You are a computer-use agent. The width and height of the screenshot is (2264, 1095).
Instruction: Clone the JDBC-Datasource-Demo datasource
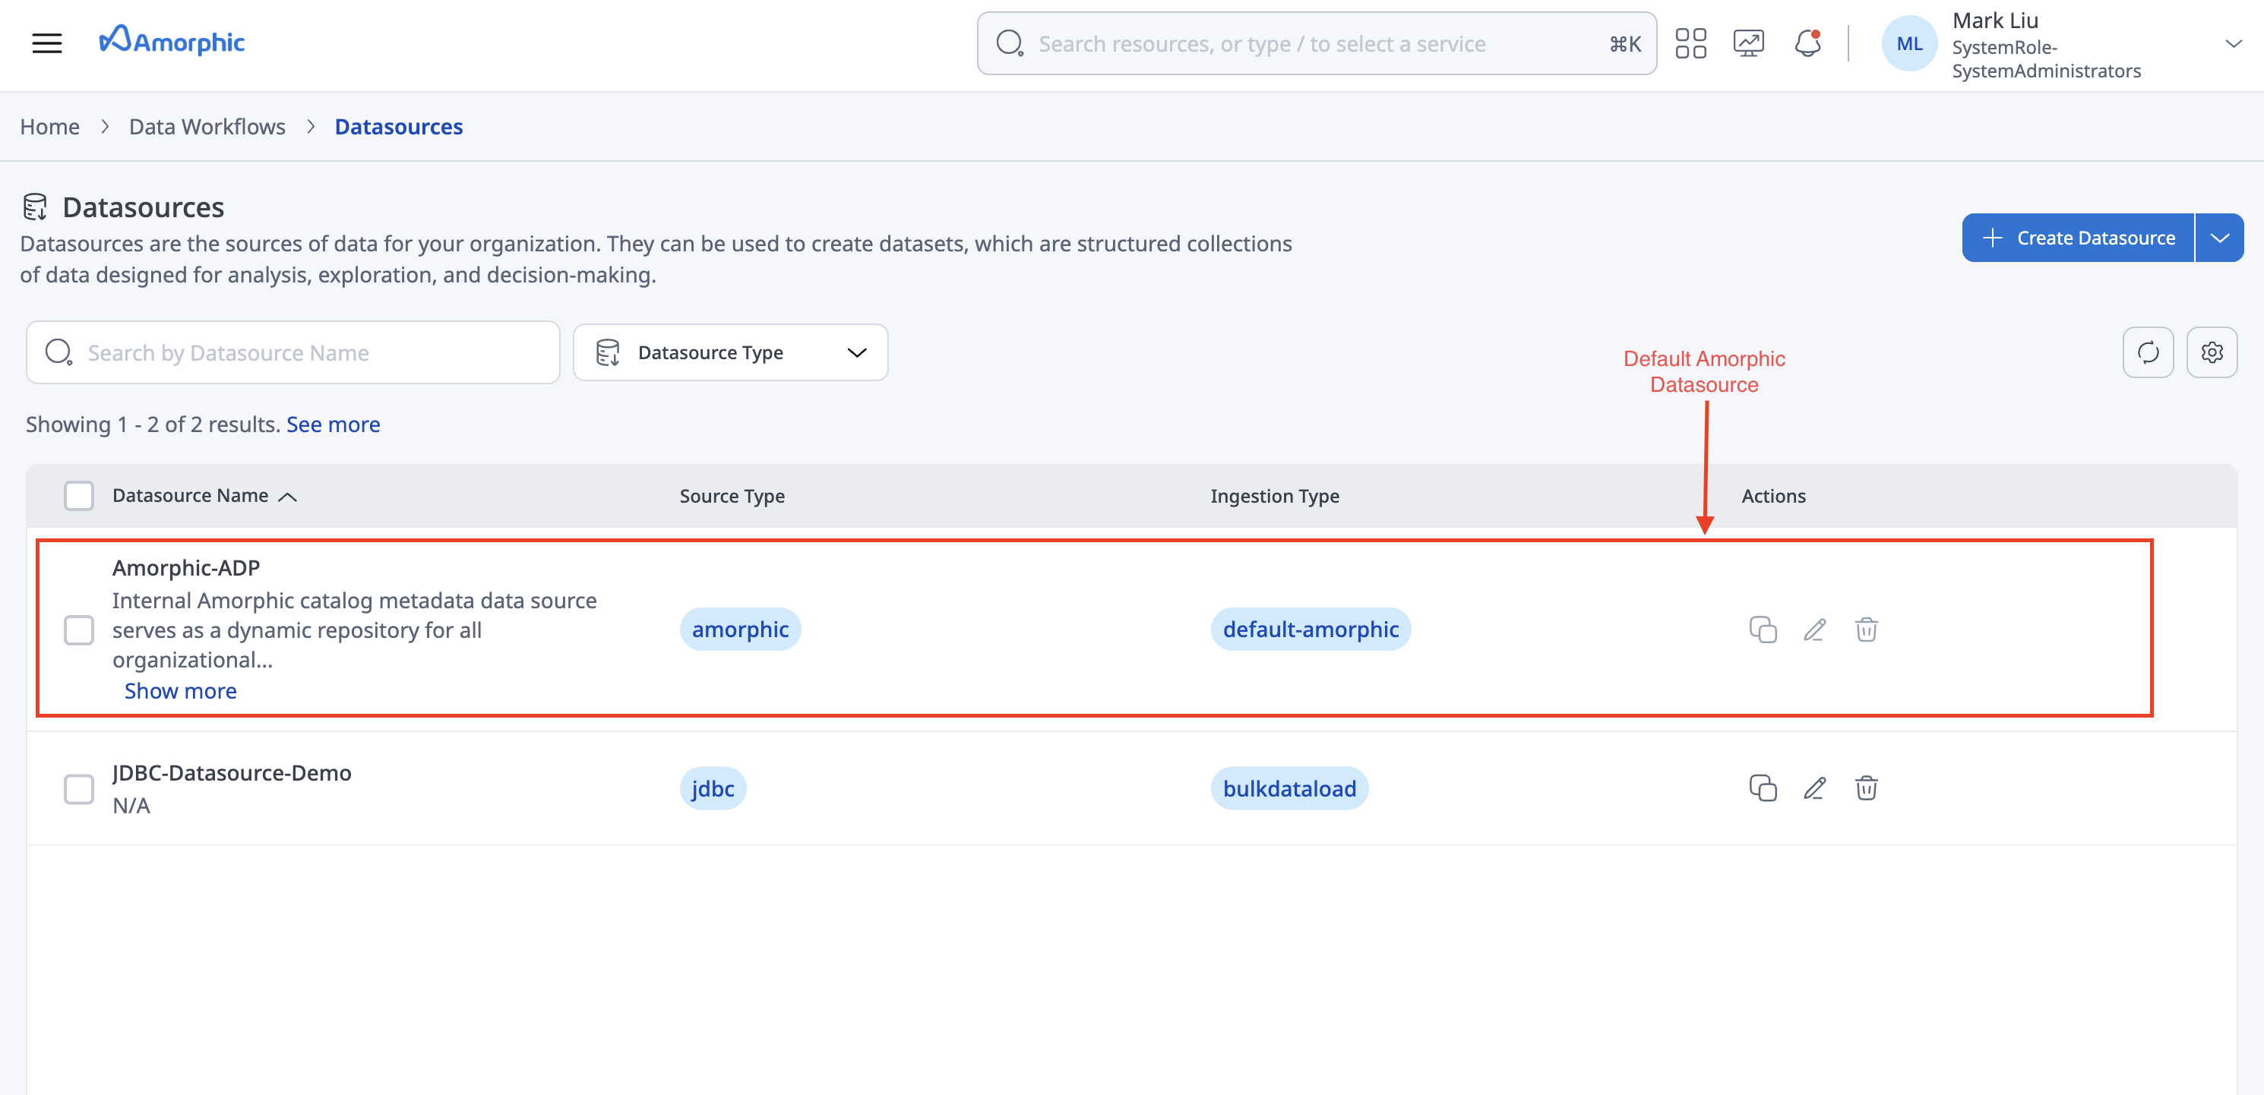click(1762, 787)
